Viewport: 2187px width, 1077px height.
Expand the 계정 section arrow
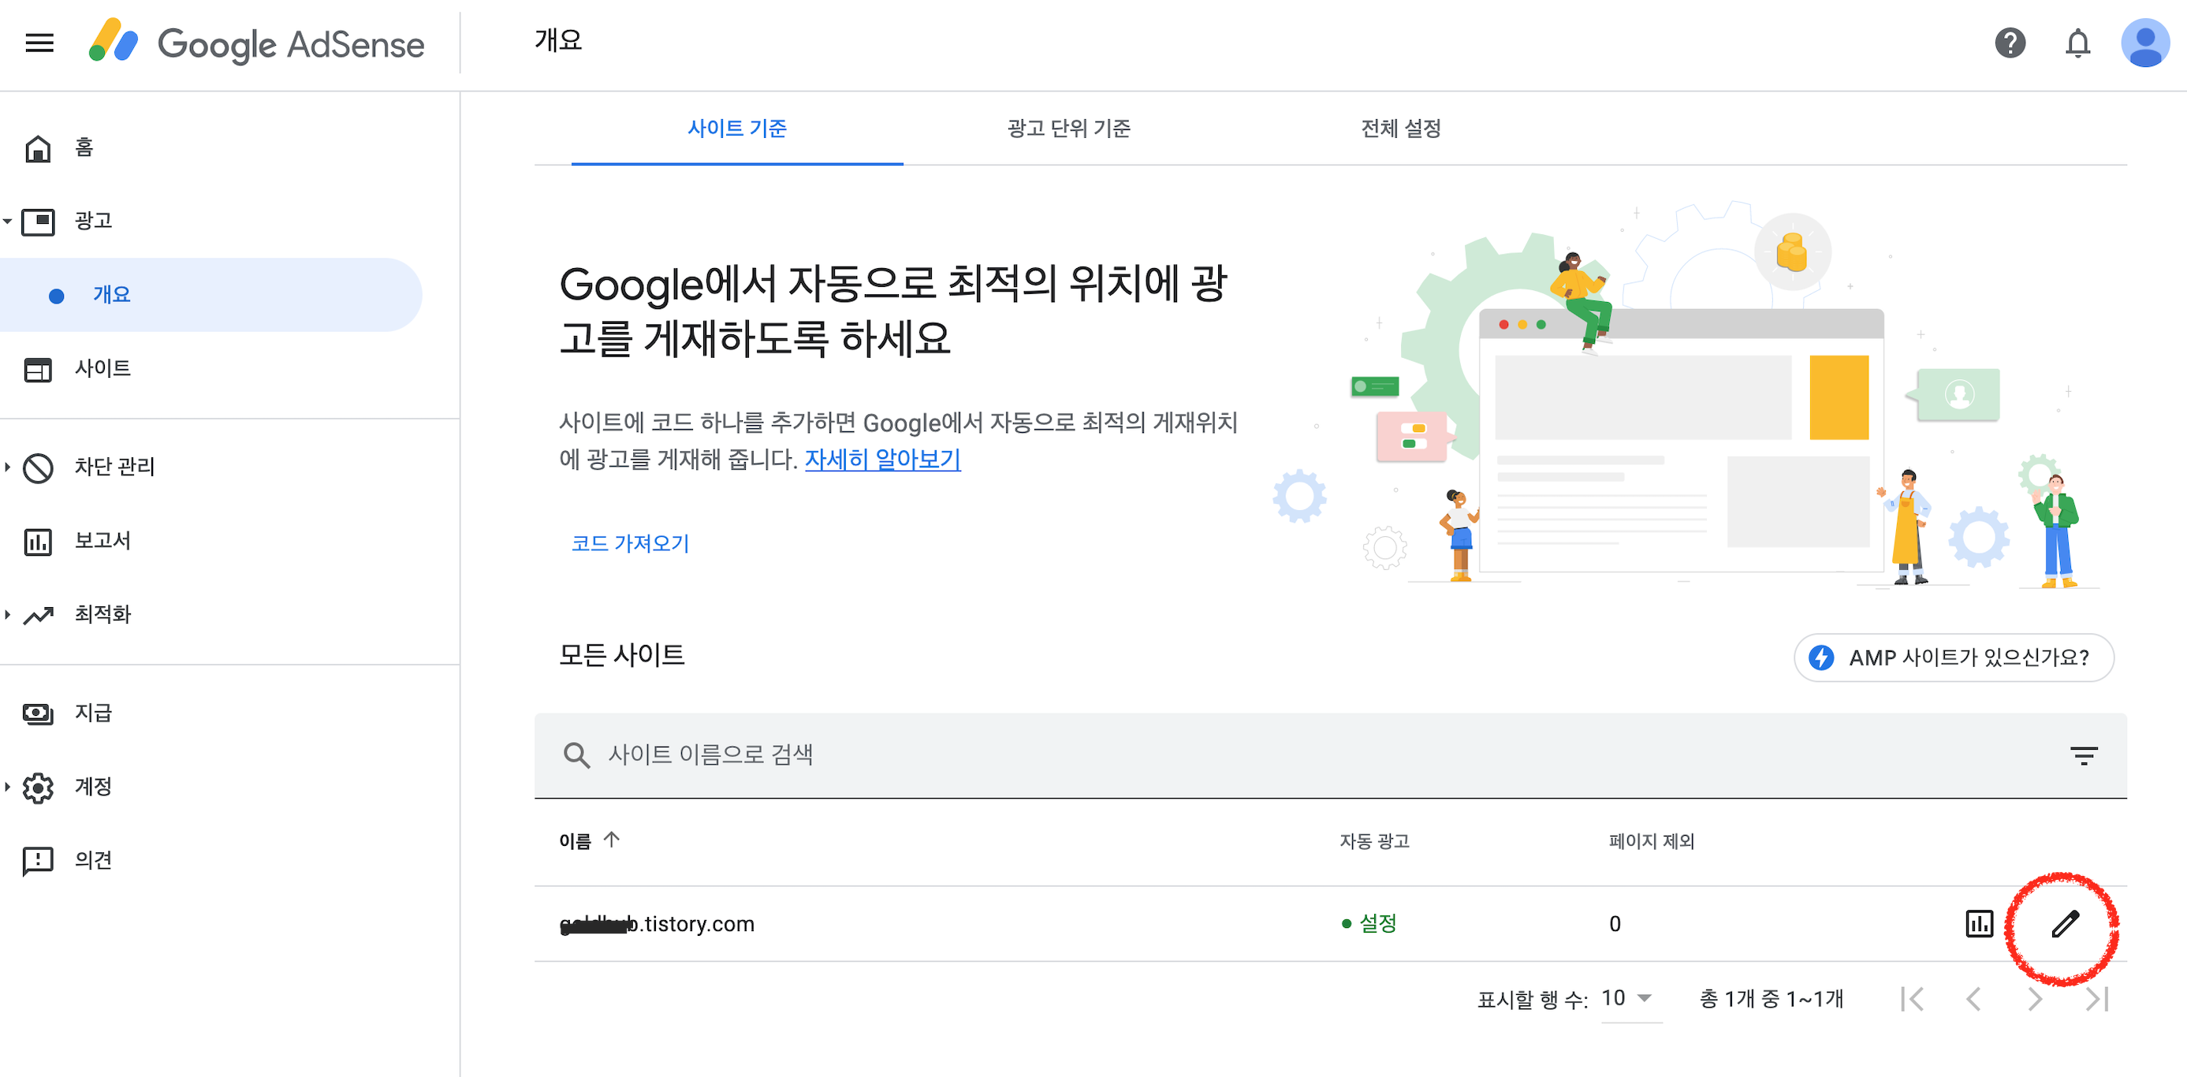pos(8,788)
